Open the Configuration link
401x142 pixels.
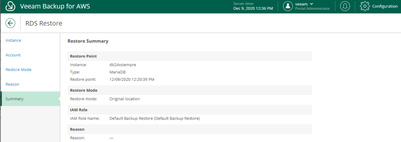click(x=385, y=6)
